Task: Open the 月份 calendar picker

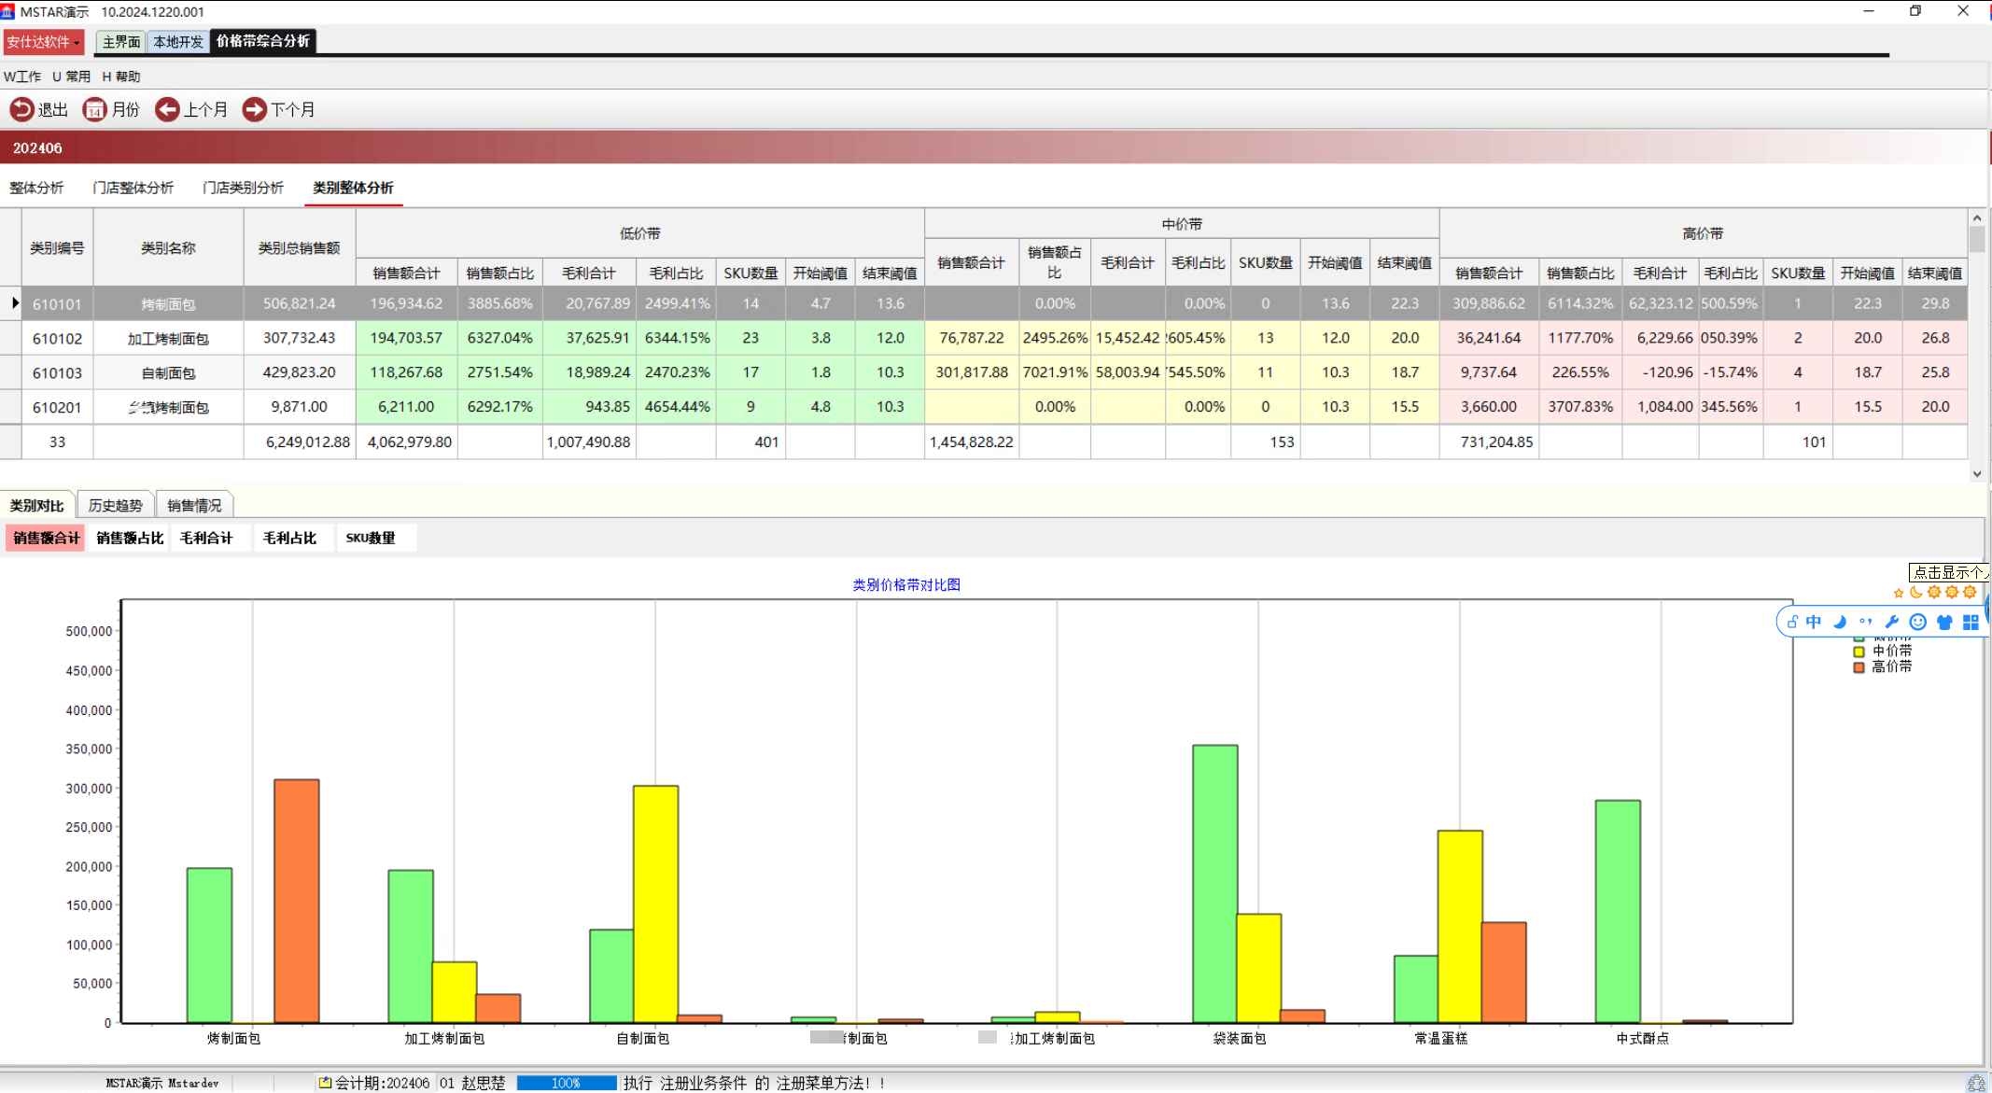Action: [94, 110]
